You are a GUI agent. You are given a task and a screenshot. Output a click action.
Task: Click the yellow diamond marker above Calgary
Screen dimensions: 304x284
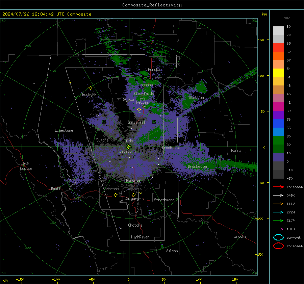(133, 195)
